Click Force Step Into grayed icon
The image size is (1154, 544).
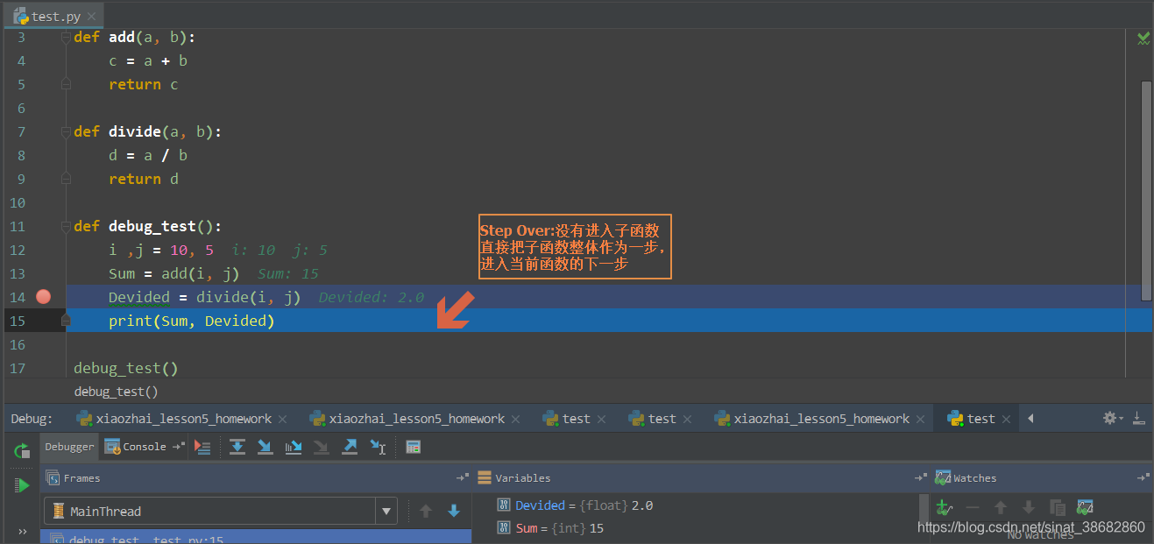coord(322,447)
